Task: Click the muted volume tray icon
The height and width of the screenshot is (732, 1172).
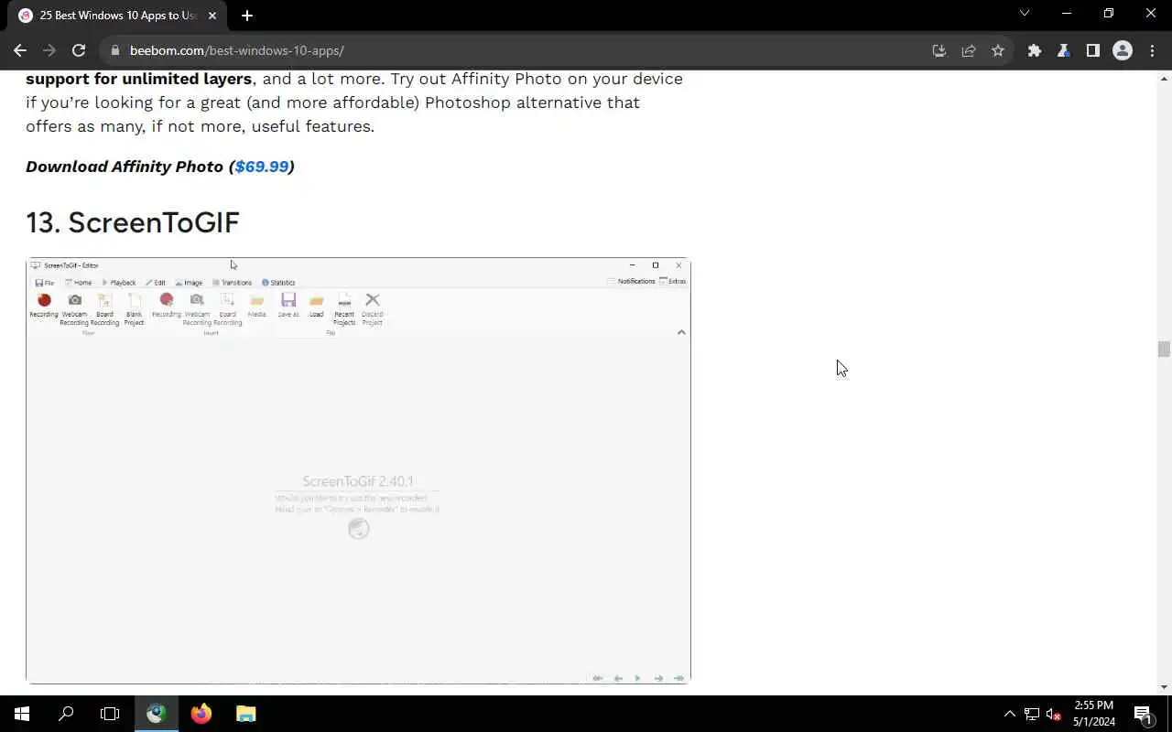Action: [1054, 714]
